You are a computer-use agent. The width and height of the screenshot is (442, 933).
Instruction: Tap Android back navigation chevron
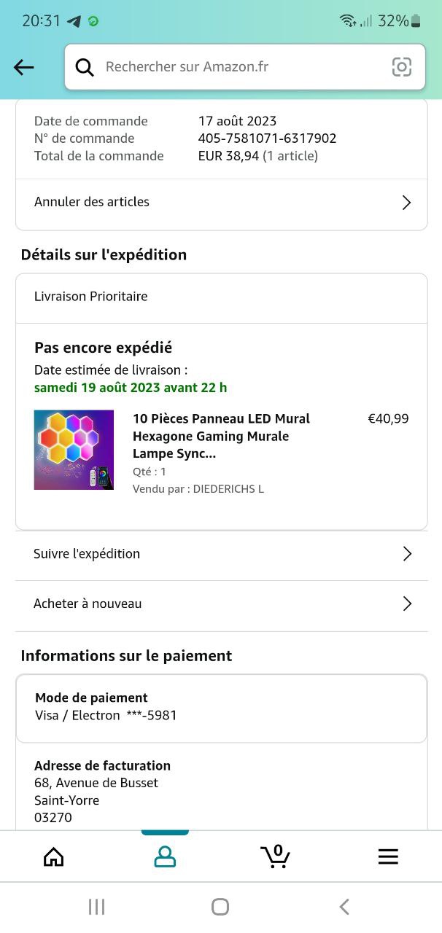tap(344, 907)
